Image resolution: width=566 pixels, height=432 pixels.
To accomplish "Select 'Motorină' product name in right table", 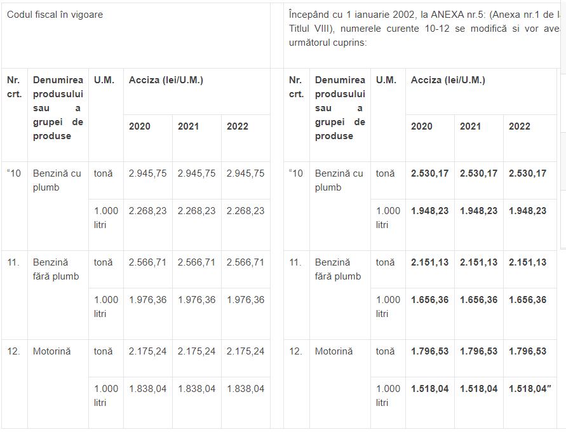I will click(x=334, y=351).
